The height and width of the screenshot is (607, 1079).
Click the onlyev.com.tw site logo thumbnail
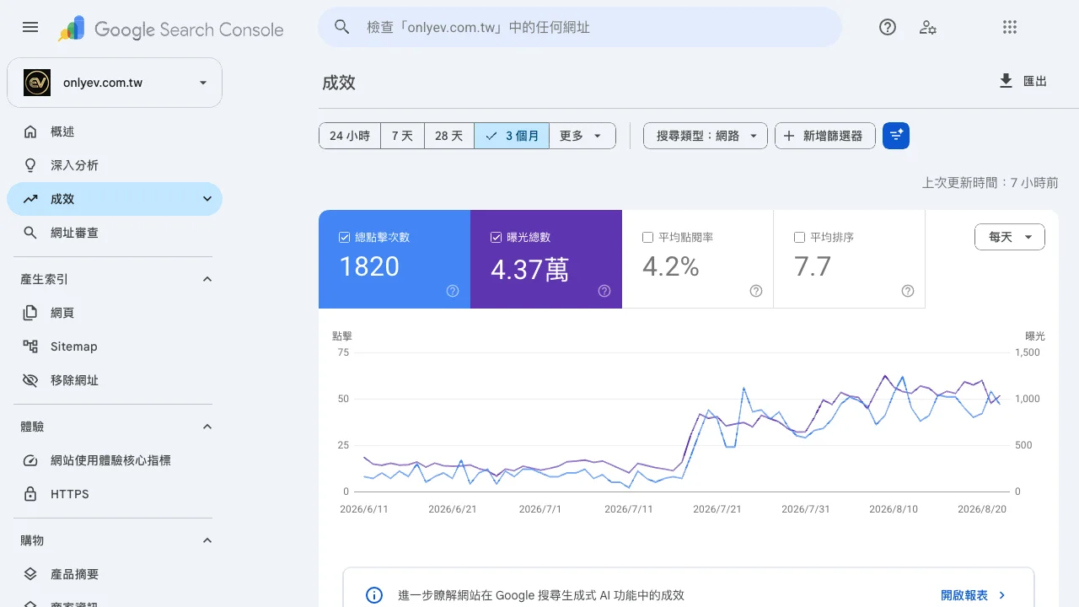click(37, 83)
